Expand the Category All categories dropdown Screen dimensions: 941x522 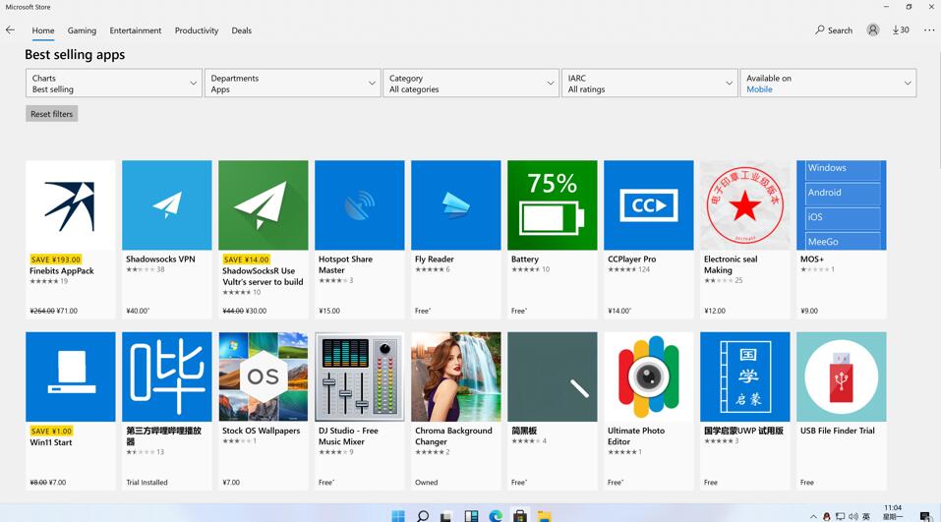coord(471,83)
